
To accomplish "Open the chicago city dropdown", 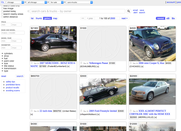I will tap(15, 2).
